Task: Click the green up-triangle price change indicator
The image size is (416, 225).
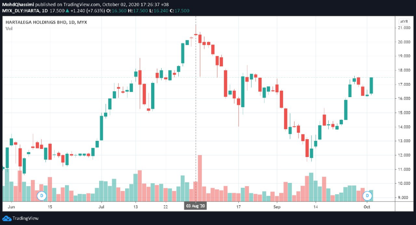Action: pos(67,11)
